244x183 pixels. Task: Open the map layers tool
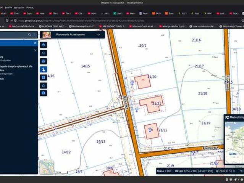click(x=44, y=45)
